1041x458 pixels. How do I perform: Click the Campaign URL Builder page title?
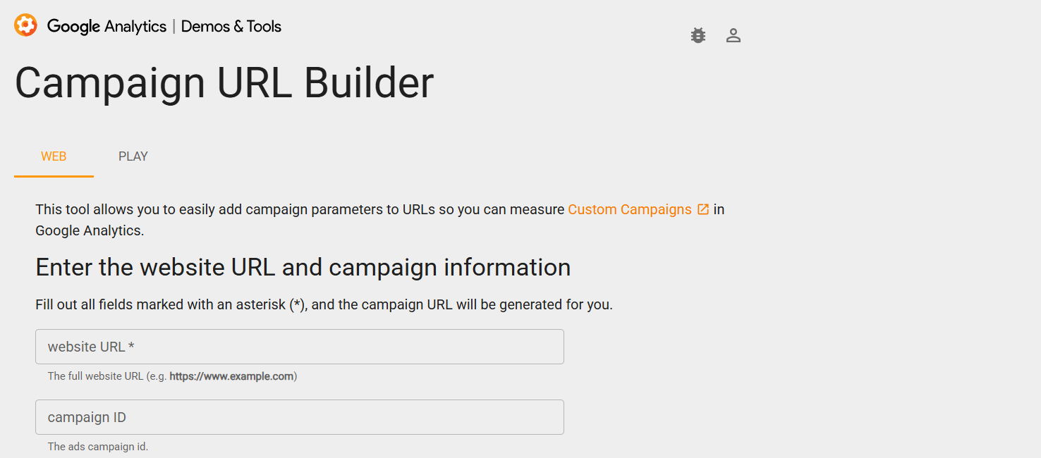point(224,83)
